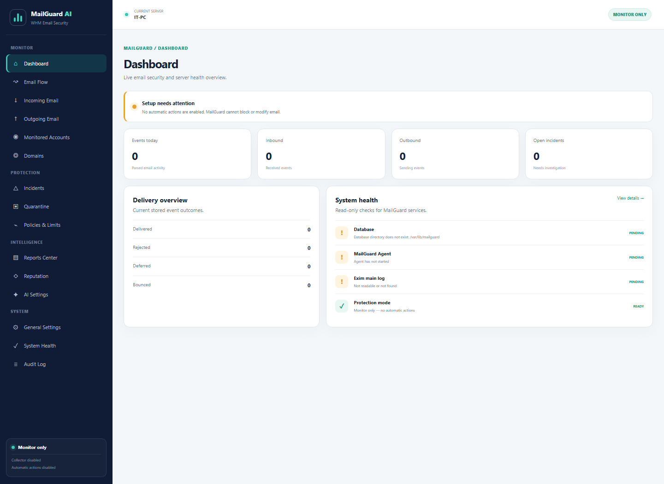Click the Policies & Limits icon
The width and height of the screenshot is (664, 484).
coord(16,225)
